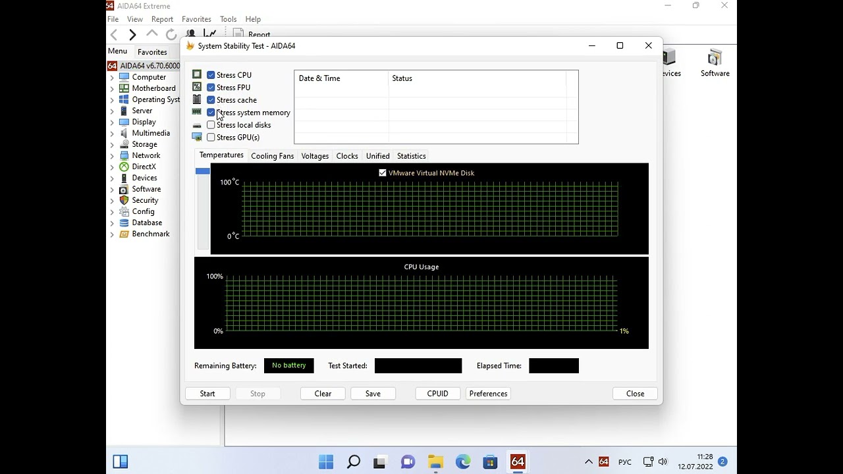The height and width of the screenshot is (474, 843).
Task: Click the Test Started field
Action: (418, 366)
